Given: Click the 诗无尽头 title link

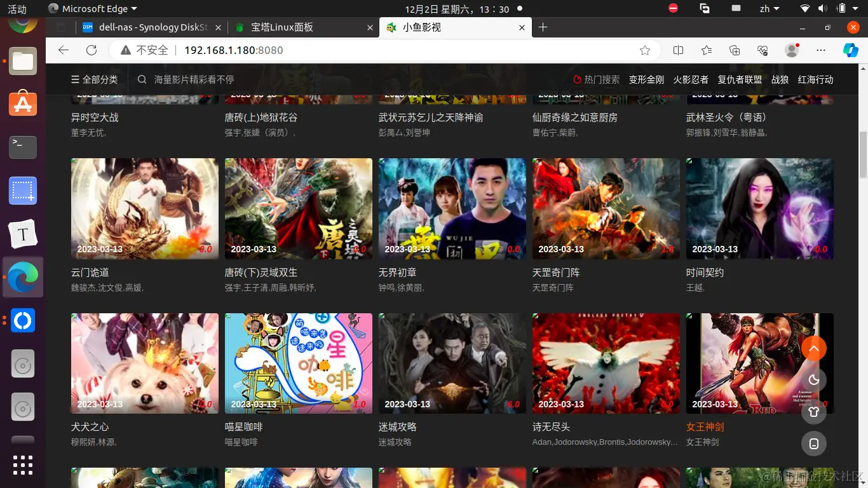Looking at the screenshot, I should (x=552, y=427).
